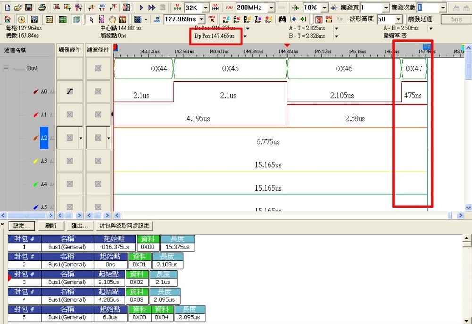
Task: Open the 200MHz sample rate dropdown
Action: pos(271,8)
